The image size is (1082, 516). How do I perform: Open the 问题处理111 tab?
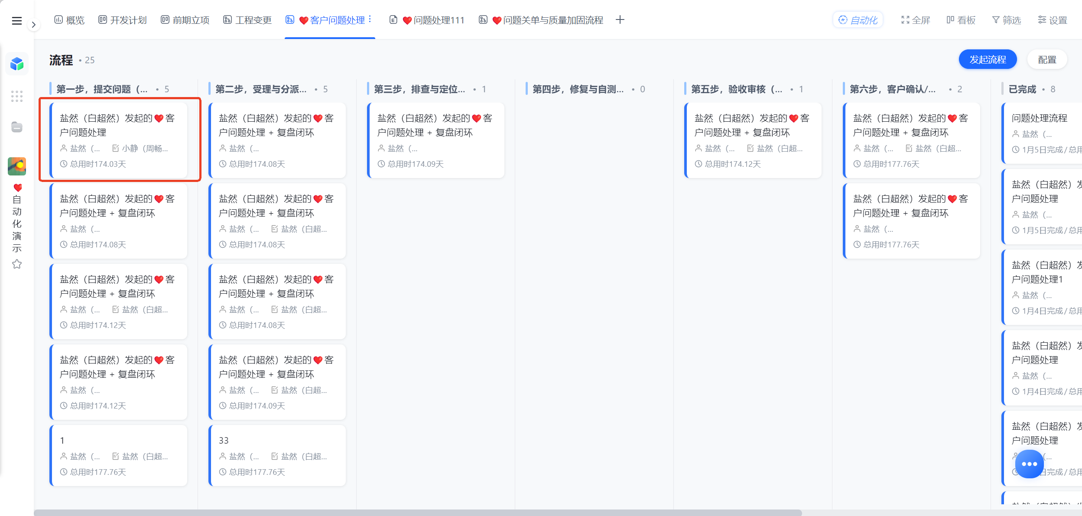coord(427,20)
